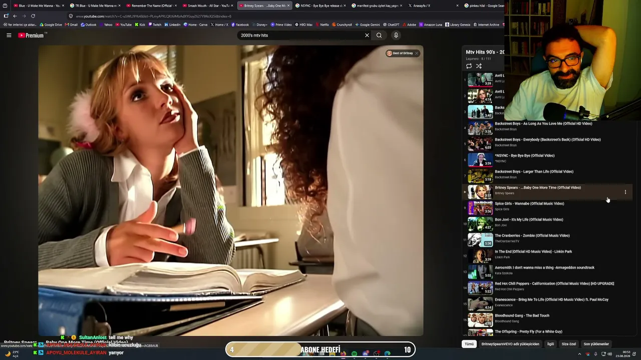Select the Tümü filter chip

469,344
